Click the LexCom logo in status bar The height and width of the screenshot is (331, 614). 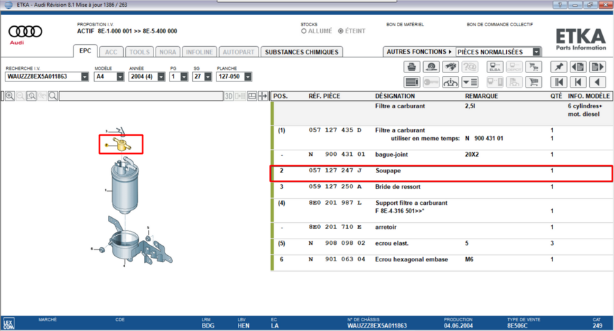(x=8, y=323)
